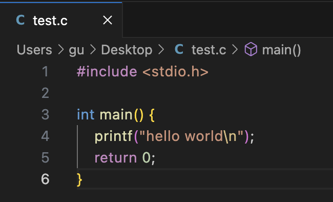Select the test.c editor tab
Viewport: 333px width, 202px height.
(61, 20)
